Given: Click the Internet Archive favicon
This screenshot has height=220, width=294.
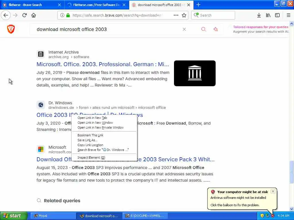Looking at the screenshot, I should [41, 54].
